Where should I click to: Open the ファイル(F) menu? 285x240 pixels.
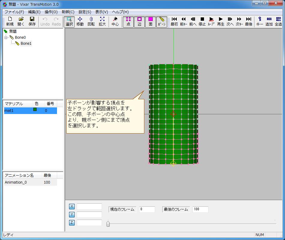14,12
